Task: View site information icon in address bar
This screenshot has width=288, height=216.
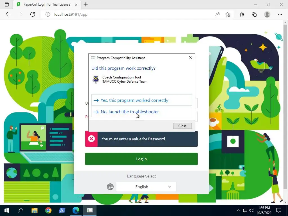Action: [48, 14]
